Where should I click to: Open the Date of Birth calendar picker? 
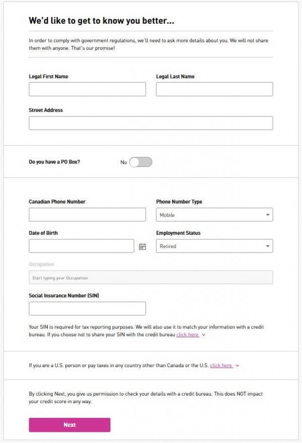point(142,246)
